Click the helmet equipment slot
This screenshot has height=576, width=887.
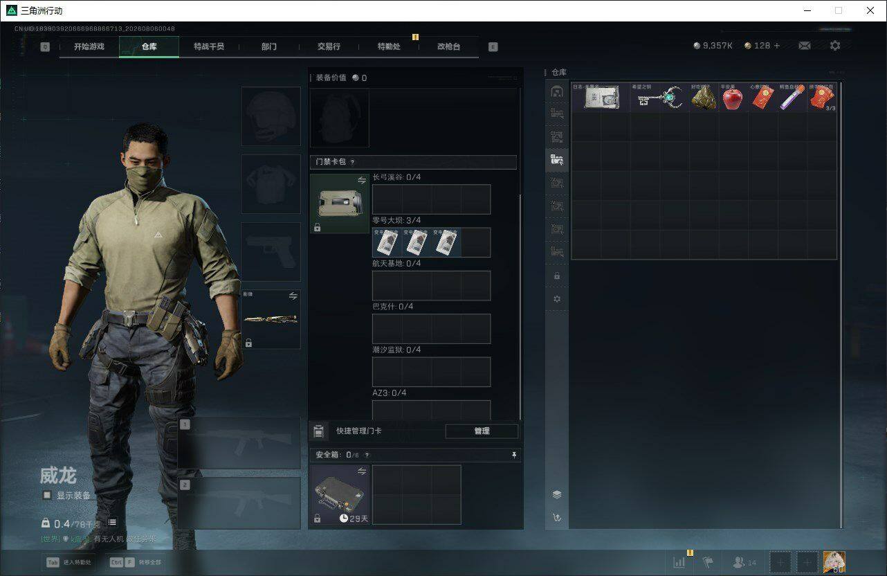[271, 116]
